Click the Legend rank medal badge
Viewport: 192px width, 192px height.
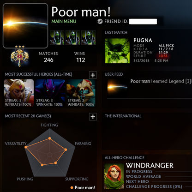point(19,56)
